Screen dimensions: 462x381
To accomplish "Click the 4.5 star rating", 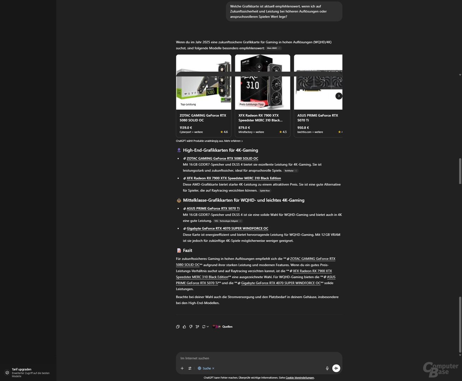I will pyautogui.click(x=283, y=132).
